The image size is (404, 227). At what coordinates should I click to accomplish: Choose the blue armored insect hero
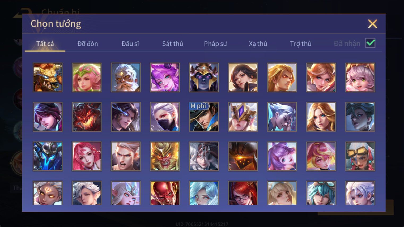click(x=48, y=156)
